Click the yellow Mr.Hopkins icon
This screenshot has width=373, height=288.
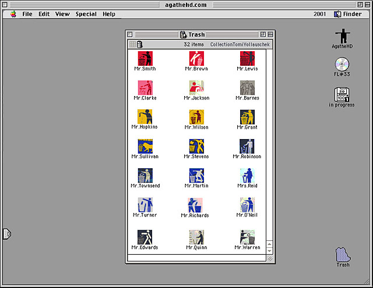145,116
